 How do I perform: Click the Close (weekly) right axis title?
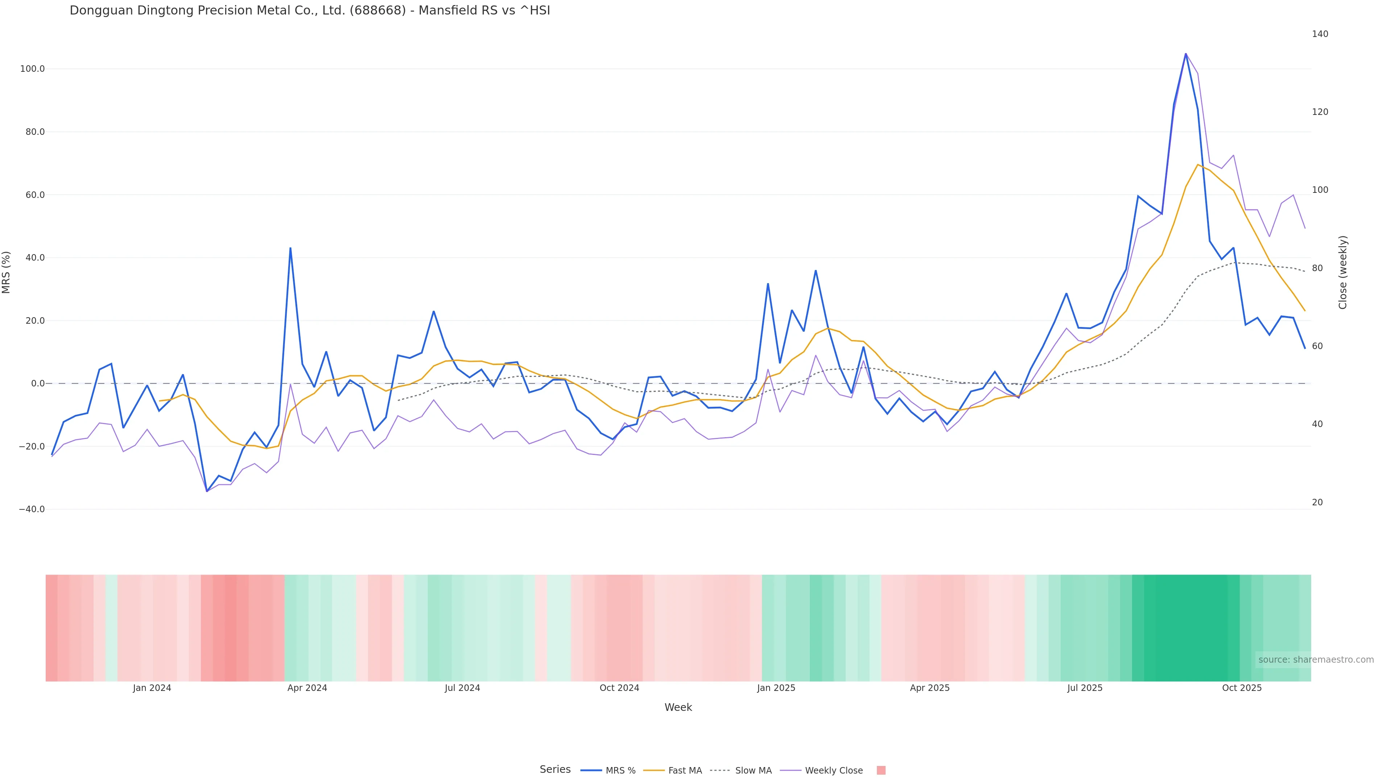pyautogui.click(x=1343, y=272)
